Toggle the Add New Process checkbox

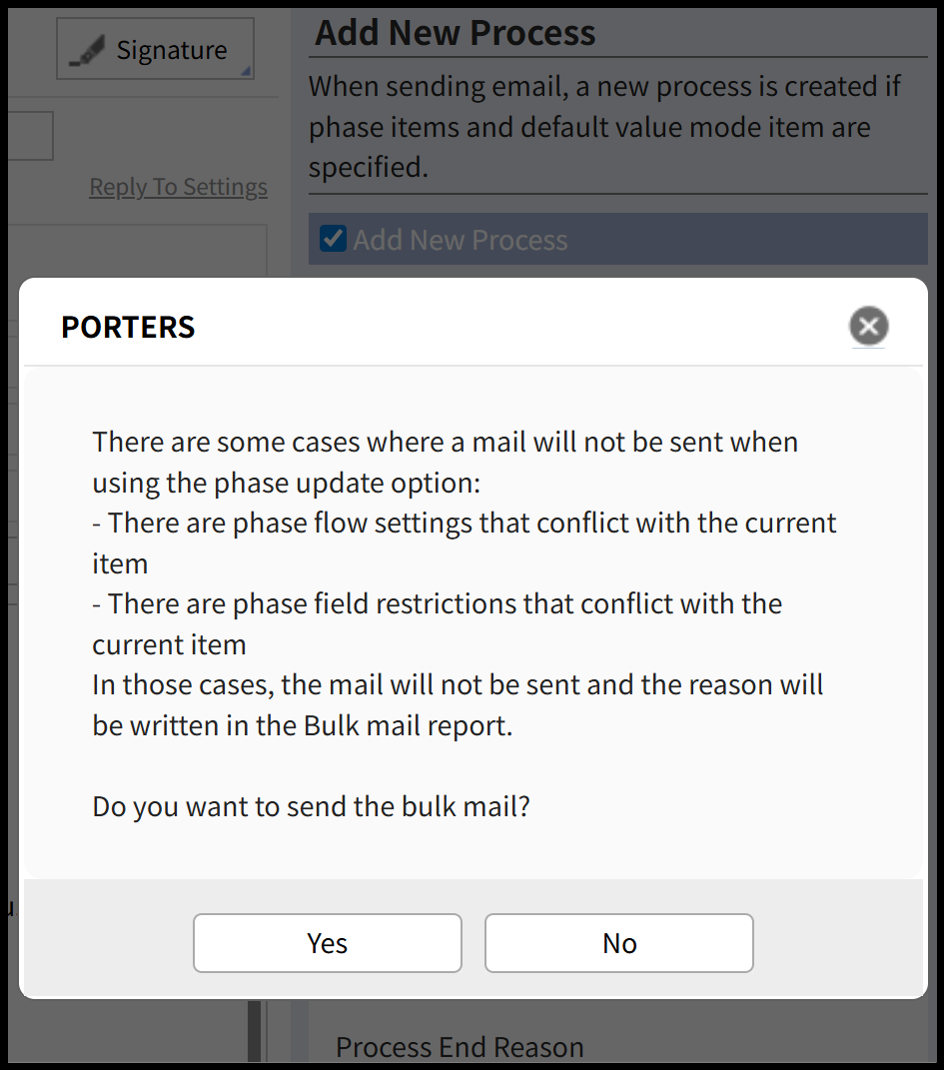tap(333, 240)
